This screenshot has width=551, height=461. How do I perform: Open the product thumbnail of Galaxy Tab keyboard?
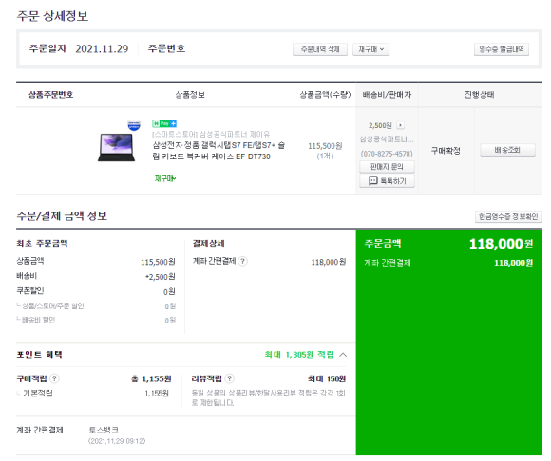pos(117,147)
